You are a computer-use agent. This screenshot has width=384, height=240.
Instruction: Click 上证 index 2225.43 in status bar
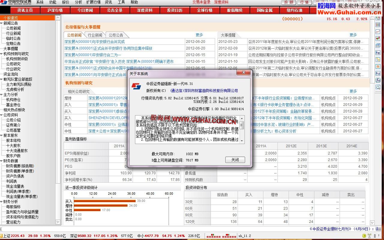(14, 236)
